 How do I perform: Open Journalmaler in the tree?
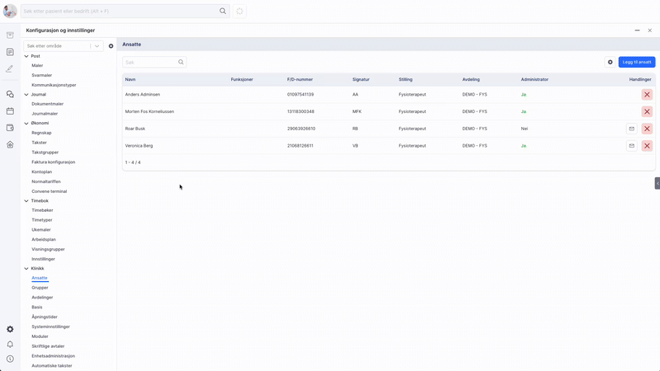[x=45, y=113]
